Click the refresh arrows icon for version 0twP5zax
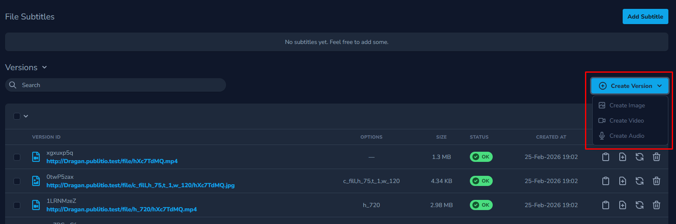 tap(640, 181)
